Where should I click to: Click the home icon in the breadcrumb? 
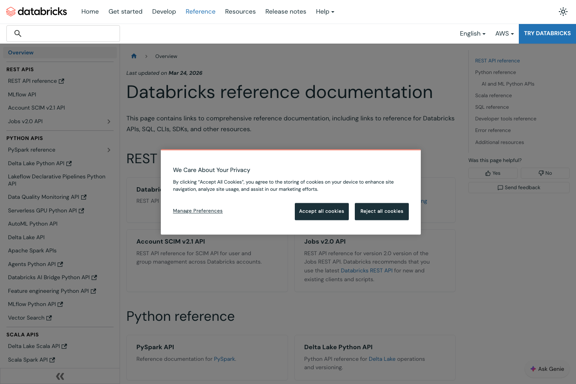134,56
